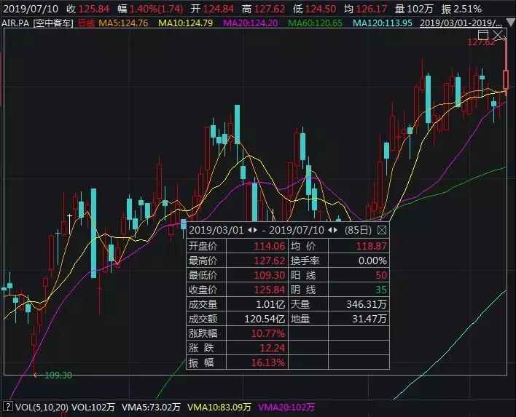Click the 2019/07/10 date in top info bar

pyautogui.click(x=31, y=9)
